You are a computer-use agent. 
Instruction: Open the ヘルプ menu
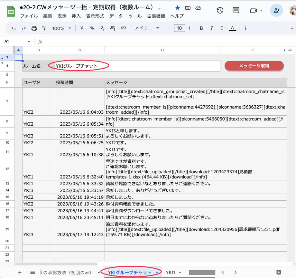(x=177, y=16)
